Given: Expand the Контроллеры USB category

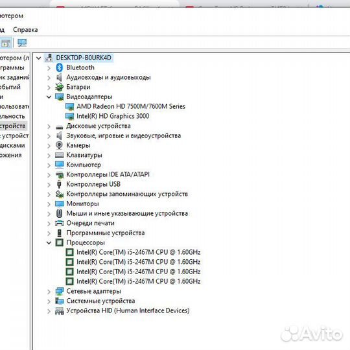Looking at the screenshot, I should (x=49, y=185).
